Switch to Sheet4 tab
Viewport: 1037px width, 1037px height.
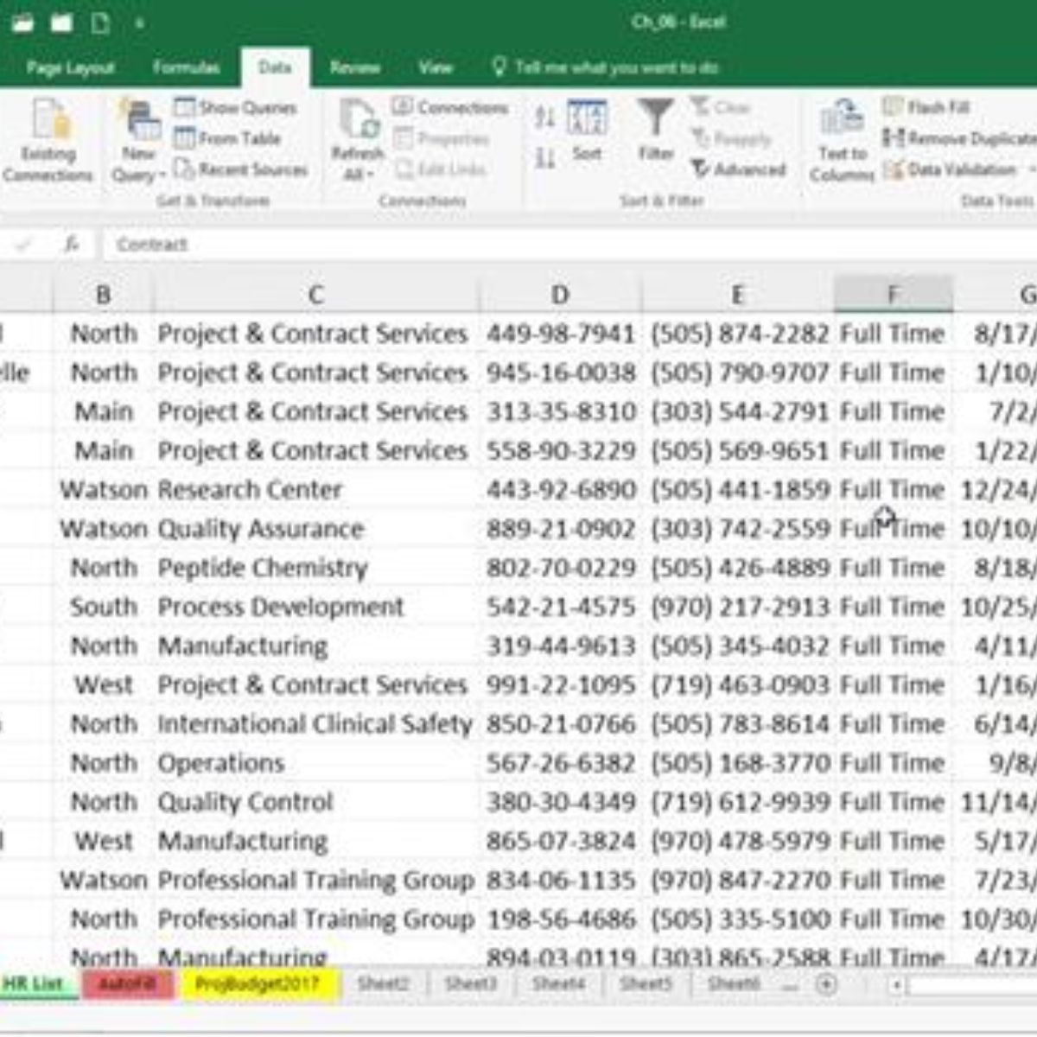coord(557,983)
